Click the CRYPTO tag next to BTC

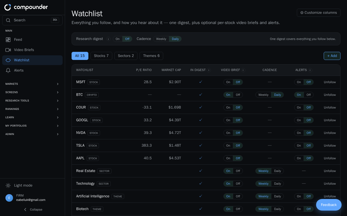click(x=92, y=95)
